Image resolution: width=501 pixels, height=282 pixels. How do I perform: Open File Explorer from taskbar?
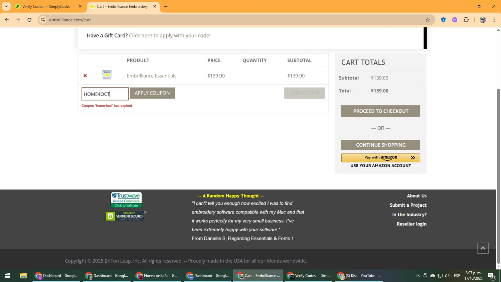23,276
